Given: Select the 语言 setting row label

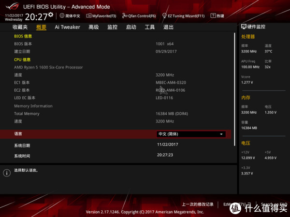Looking at the screenshot, I should pos(18,134).
